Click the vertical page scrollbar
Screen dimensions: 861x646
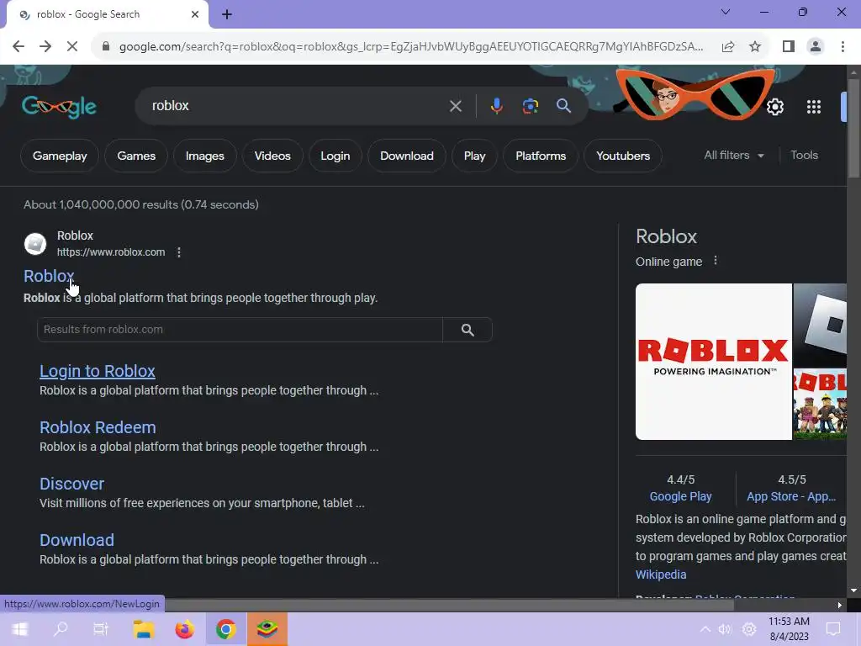click(853, 129)
